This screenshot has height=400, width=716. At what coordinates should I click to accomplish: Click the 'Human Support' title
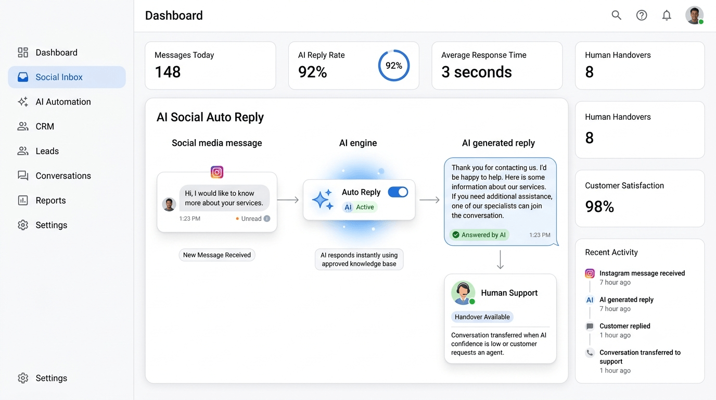pos(509,293)
